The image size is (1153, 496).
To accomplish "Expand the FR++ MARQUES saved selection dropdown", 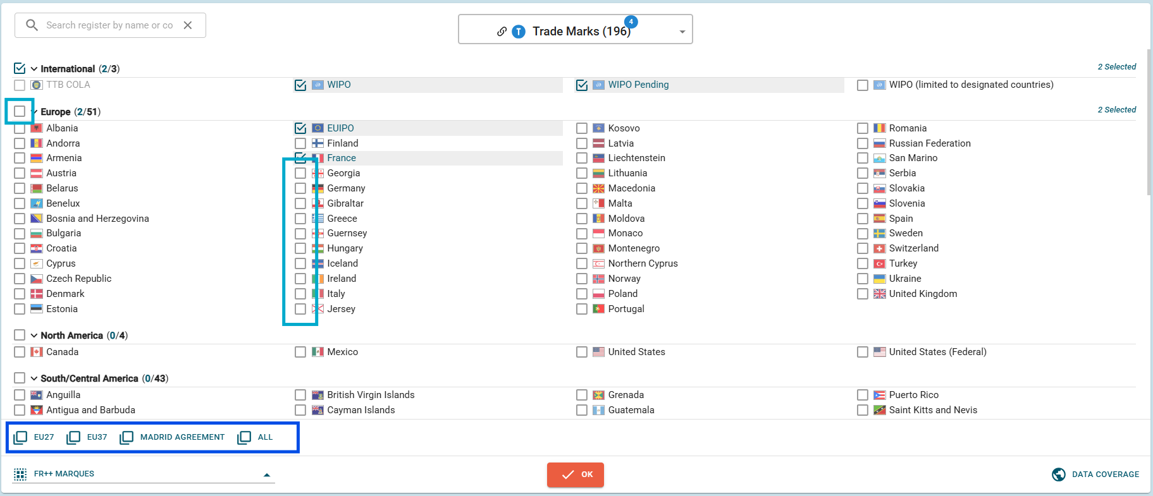I will 267,475.
